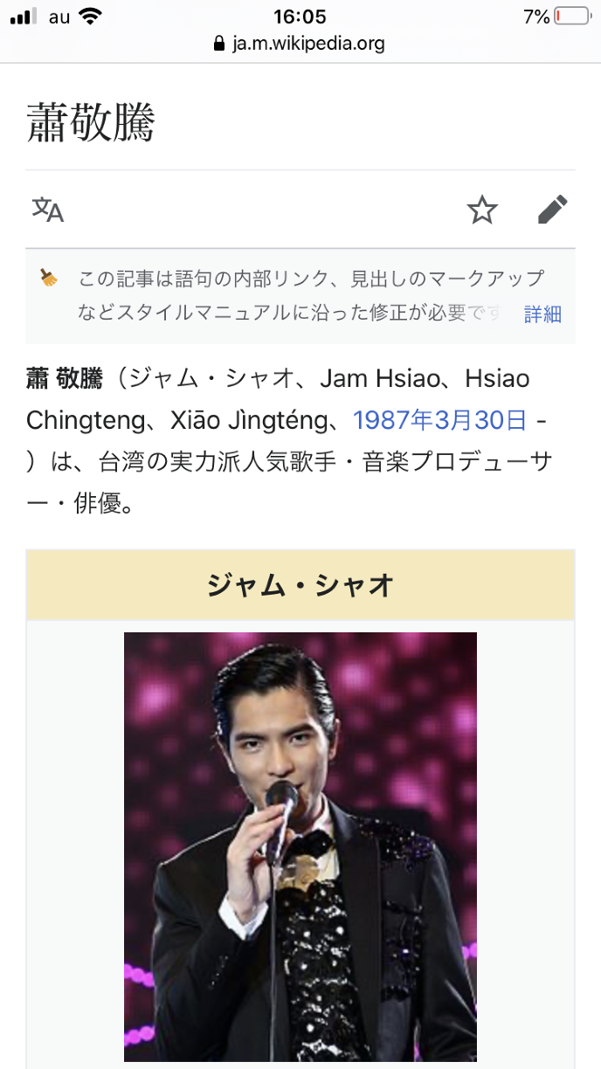Tap the 16:05 clock in status bar
This screenshot has height=1069, width=601.
coord(300,17)
